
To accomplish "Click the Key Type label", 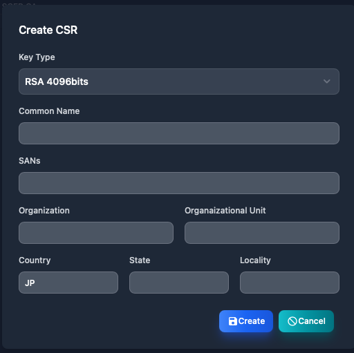I will 37,57.
